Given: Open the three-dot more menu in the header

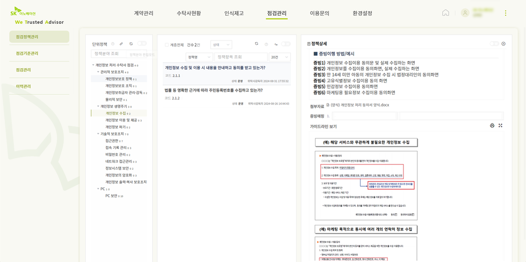Looking at the screenshot, I should [x=506, y=13].
